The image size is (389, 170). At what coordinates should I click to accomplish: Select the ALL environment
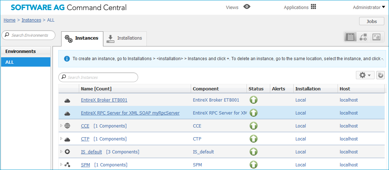coord(26,62)
